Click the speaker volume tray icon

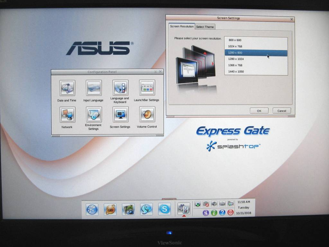pyautogui.click(x=214, y=204)
